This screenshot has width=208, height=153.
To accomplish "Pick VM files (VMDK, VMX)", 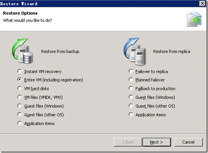I will tap(19, 97).
